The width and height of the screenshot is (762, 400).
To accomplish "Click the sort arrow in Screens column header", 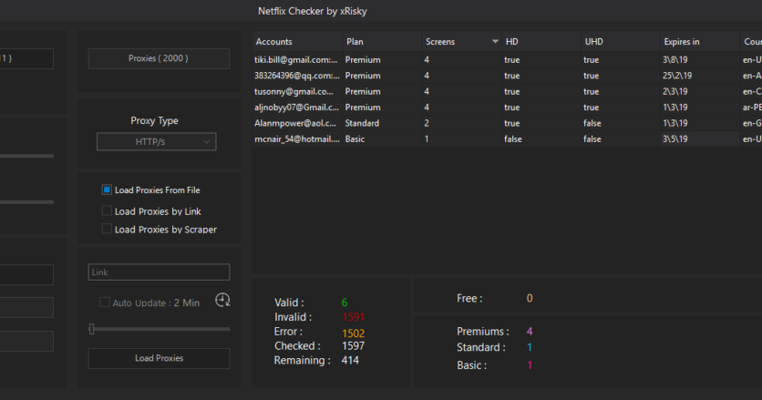I will [x=495, y=42].
